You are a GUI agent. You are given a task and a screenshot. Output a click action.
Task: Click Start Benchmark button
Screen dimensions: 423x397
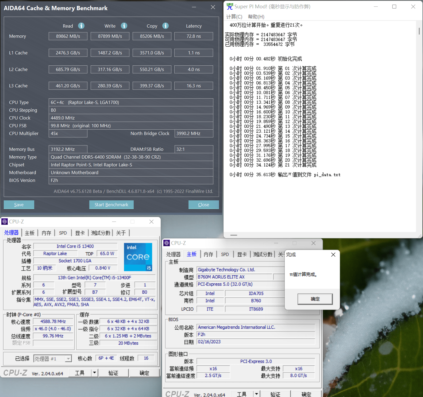(x=111, y=205)
